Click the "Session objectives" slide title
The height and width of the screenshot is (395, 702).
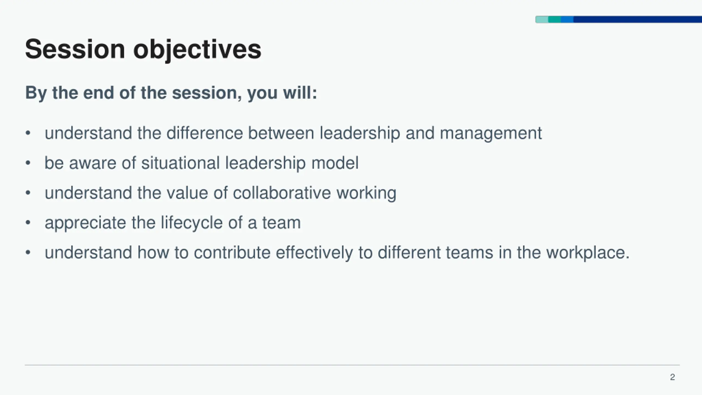click(x=143, y=49)
